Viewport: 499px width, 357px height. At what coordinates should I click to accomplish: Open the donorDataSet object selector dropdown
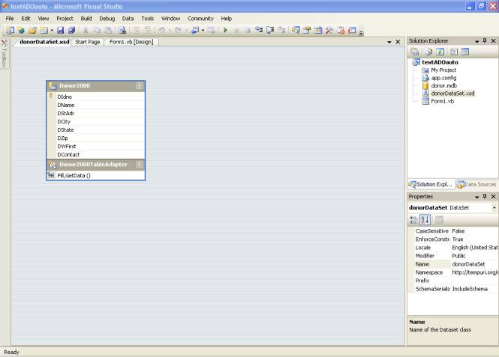[x=494, y=207]
